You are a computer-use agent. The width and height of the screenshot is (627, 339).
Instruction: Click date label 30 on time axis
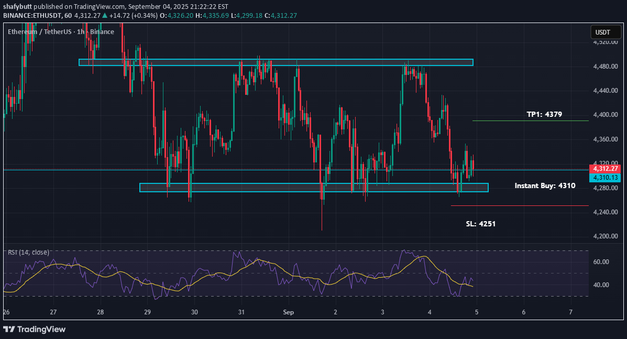[x=194, y=312]
